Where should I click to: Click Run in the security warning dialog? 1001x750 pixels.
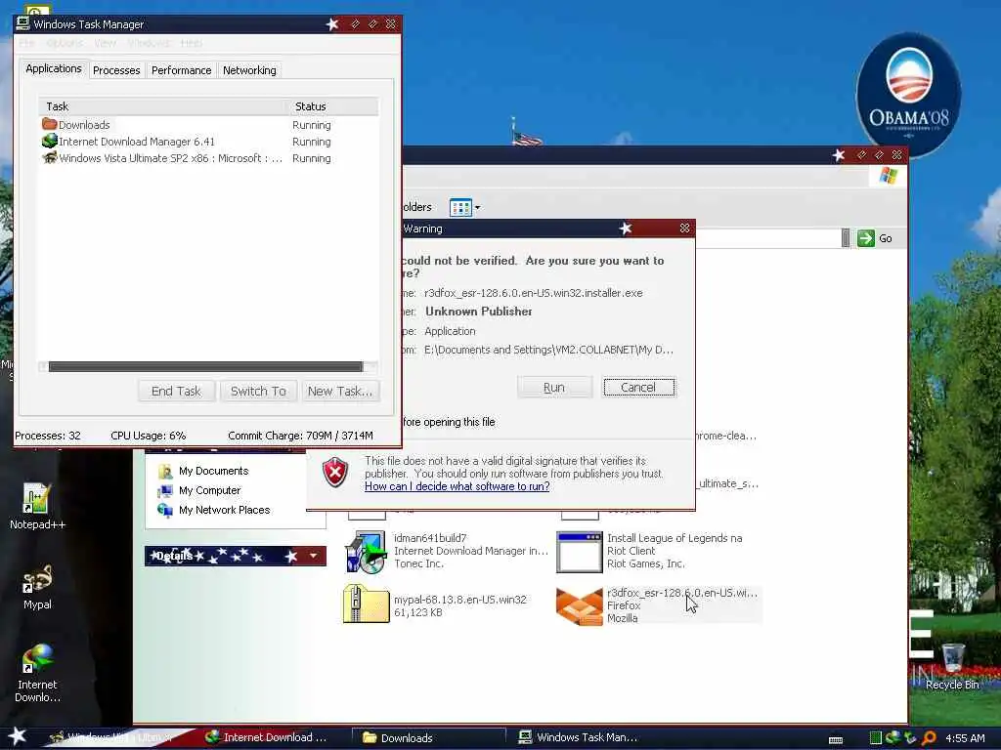pyautogui.click(x=554, y=387)
